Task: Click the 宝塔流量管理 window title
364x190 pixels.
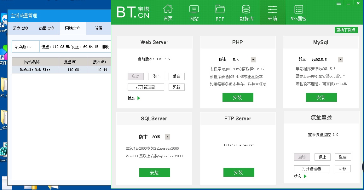Action: click(x=24, y=15)
